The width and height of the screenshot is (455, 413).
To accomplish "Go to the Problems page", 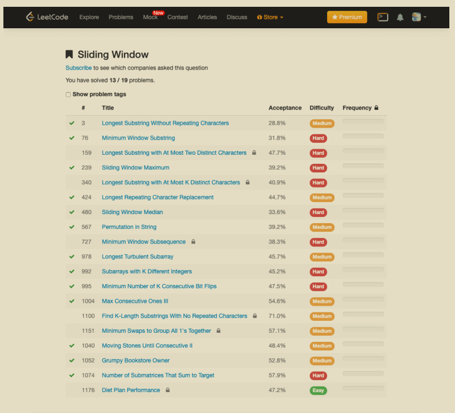I will pos(121,17).
